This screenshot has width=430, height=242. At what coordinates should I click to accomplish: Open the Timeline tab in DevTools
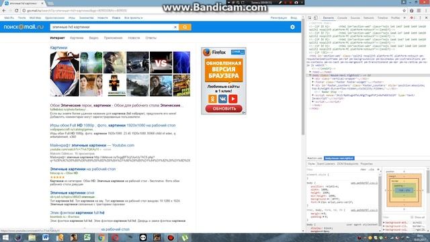coord(382,18)
